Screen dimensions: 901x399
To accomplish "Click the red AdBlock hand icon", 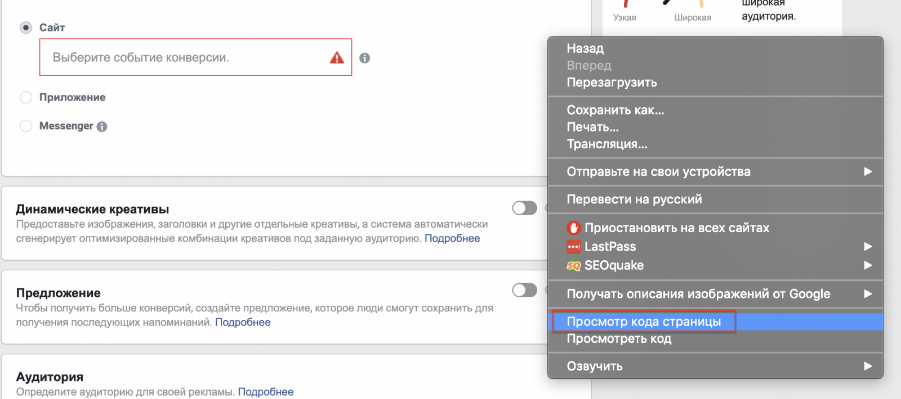I will [x=573, y=228].
